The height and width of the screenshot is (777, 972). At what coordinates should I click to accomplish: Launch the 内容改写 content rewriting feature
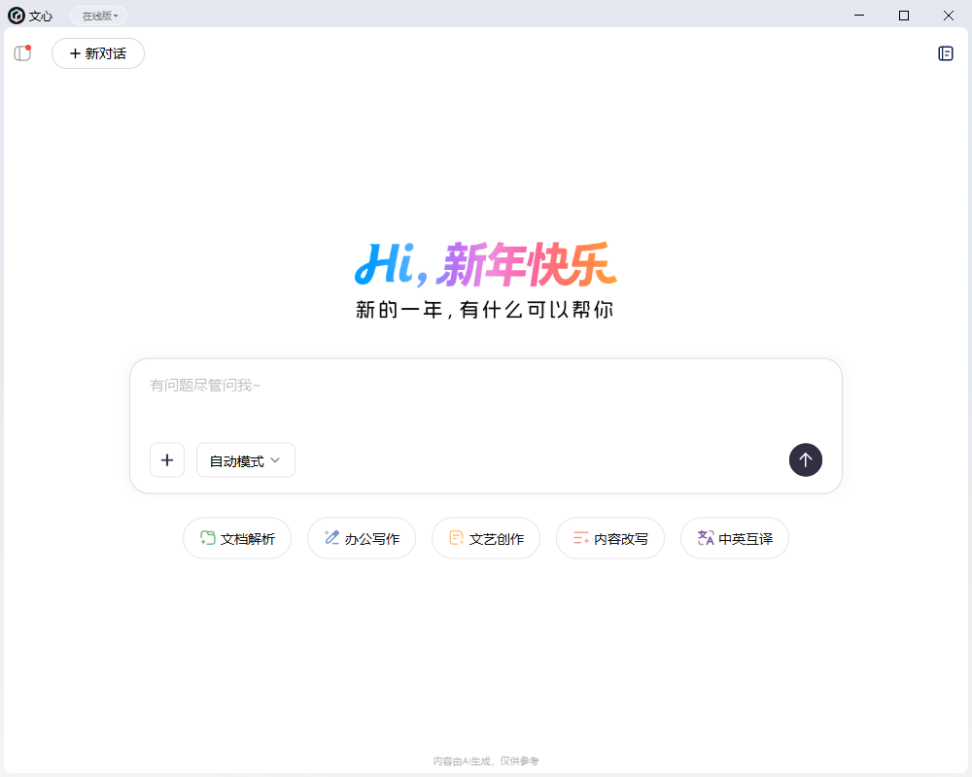click(610, 537)
